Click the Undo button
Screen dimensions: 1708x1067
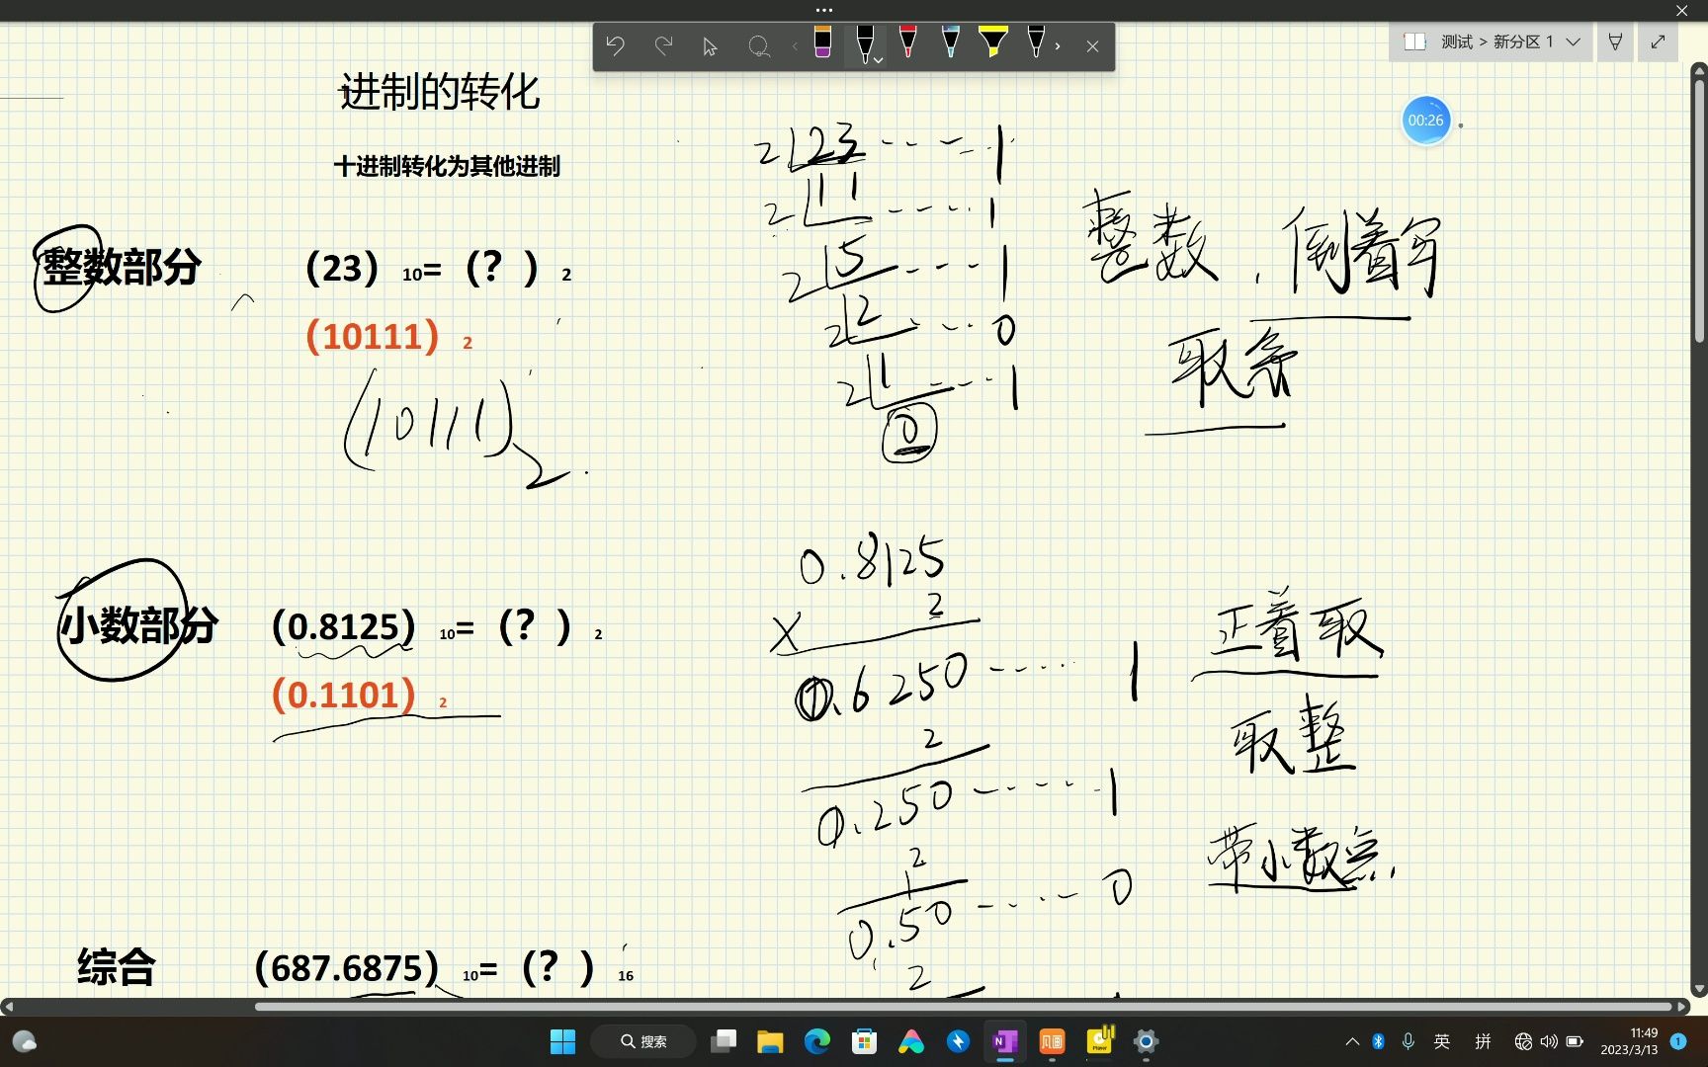click(616, 45)
